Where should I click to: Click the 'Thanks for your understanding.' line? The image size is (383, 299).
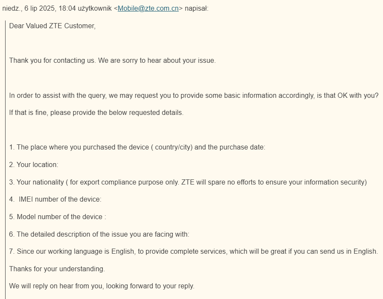point(57,269)
